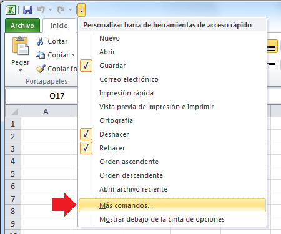Click the Pegar clipboard icon
The height and width of the screenshot is (234, 281).
21,46
